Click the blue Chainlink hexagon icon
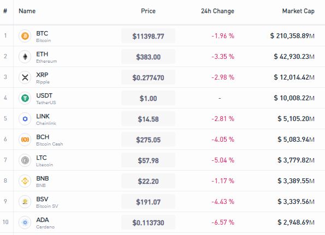Viewport: 325px width, 235px height. click(x=25, y=119)
